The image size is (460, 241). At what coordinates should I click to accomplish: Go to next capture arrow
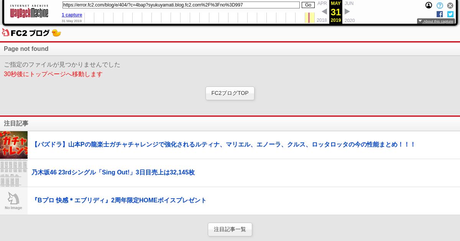(x=347, y=11)
